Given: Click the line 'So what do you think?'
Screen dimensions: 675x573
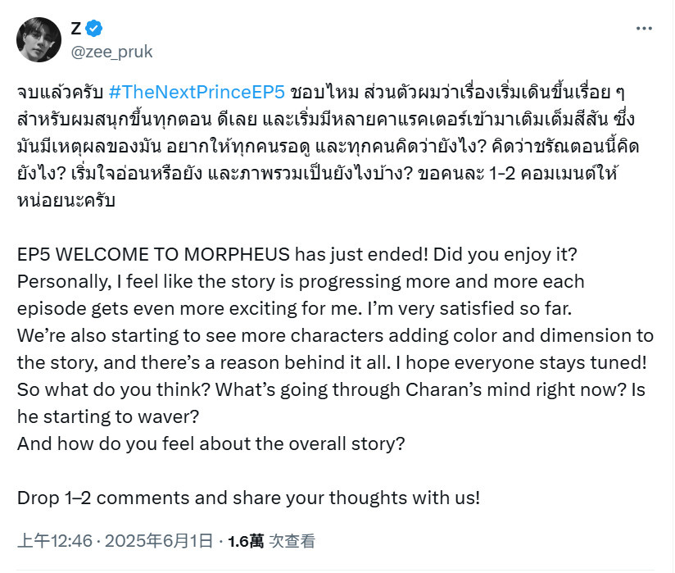Looking at the screenshot, I should (x=114, y=389).
